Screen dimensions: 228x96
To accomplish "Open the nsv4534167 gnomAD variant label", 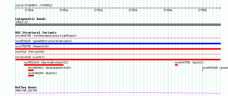I will click(44, 41).
